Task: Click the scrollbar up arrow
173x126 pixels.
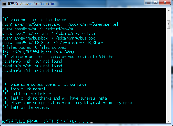Action: (169, 10)
